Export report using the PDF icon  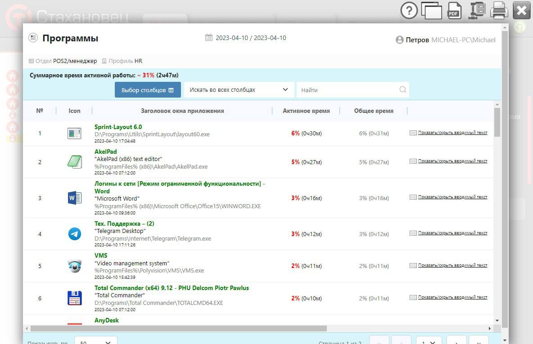(x=454, y=10)
